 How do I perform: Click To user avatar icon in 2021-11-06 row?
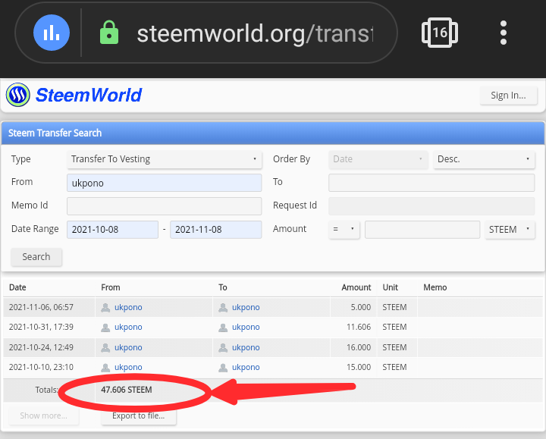click(223, 307)
